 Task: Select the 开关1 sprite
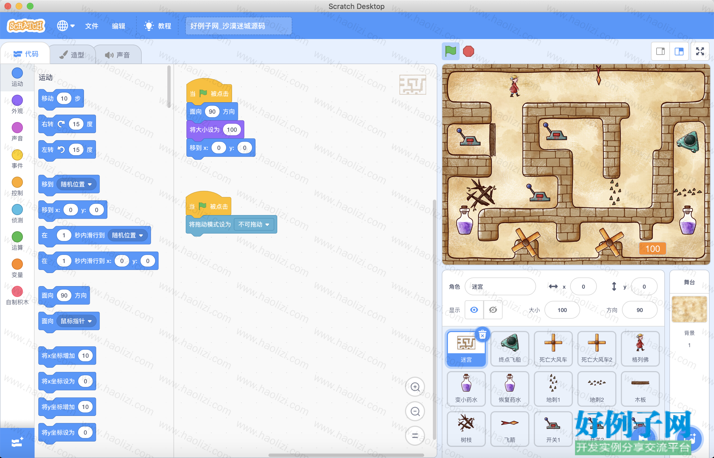tap(553, 429)
